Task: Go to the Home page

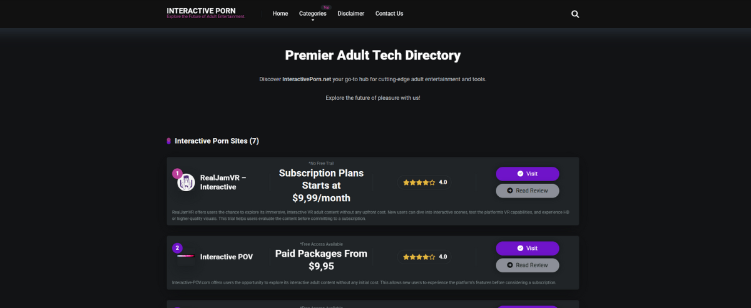Action: tap(280, 13)
